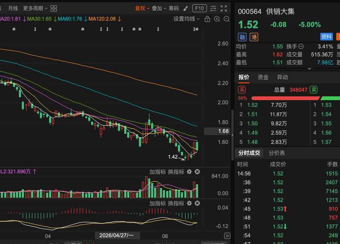Expand quote details chevron below 成交额
This screenshot has height=244, width=340.
tap(309, 69)
